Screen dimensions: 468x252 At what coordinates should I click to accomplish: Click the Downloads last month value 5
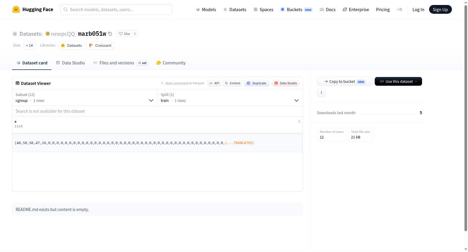pyautogui.click(x=421, y=113)
